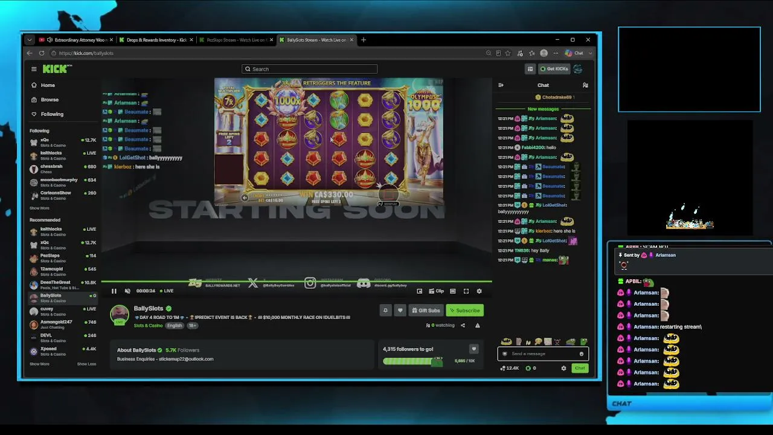Click the Get KICKs button
Viewport: 773px width, 435px height.
coord(554,69)
